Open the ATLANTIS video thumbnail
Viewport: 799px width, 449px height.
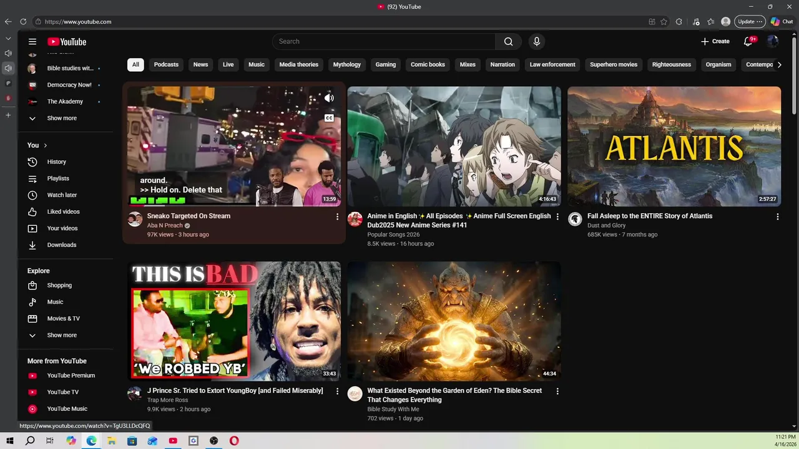(x=674, y=147)
